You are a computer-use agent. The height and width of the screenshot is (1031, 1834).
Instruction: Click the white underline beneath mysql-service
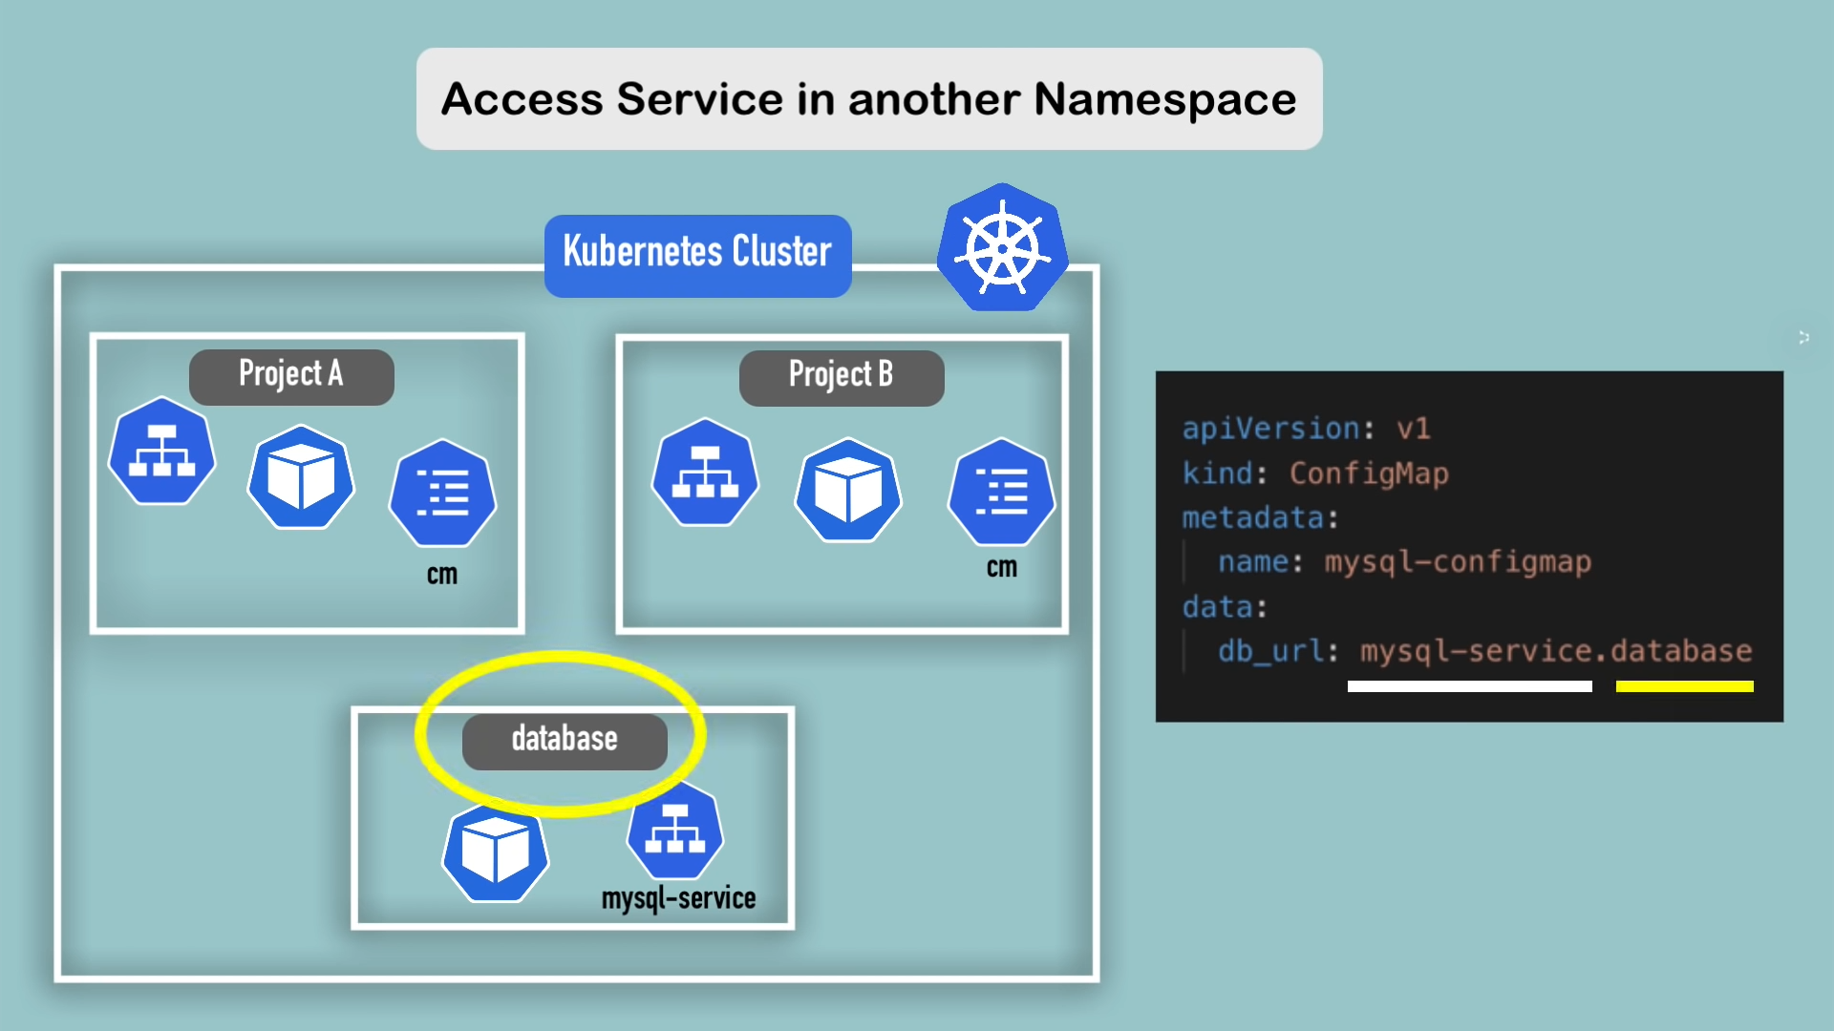[1469, 686]
